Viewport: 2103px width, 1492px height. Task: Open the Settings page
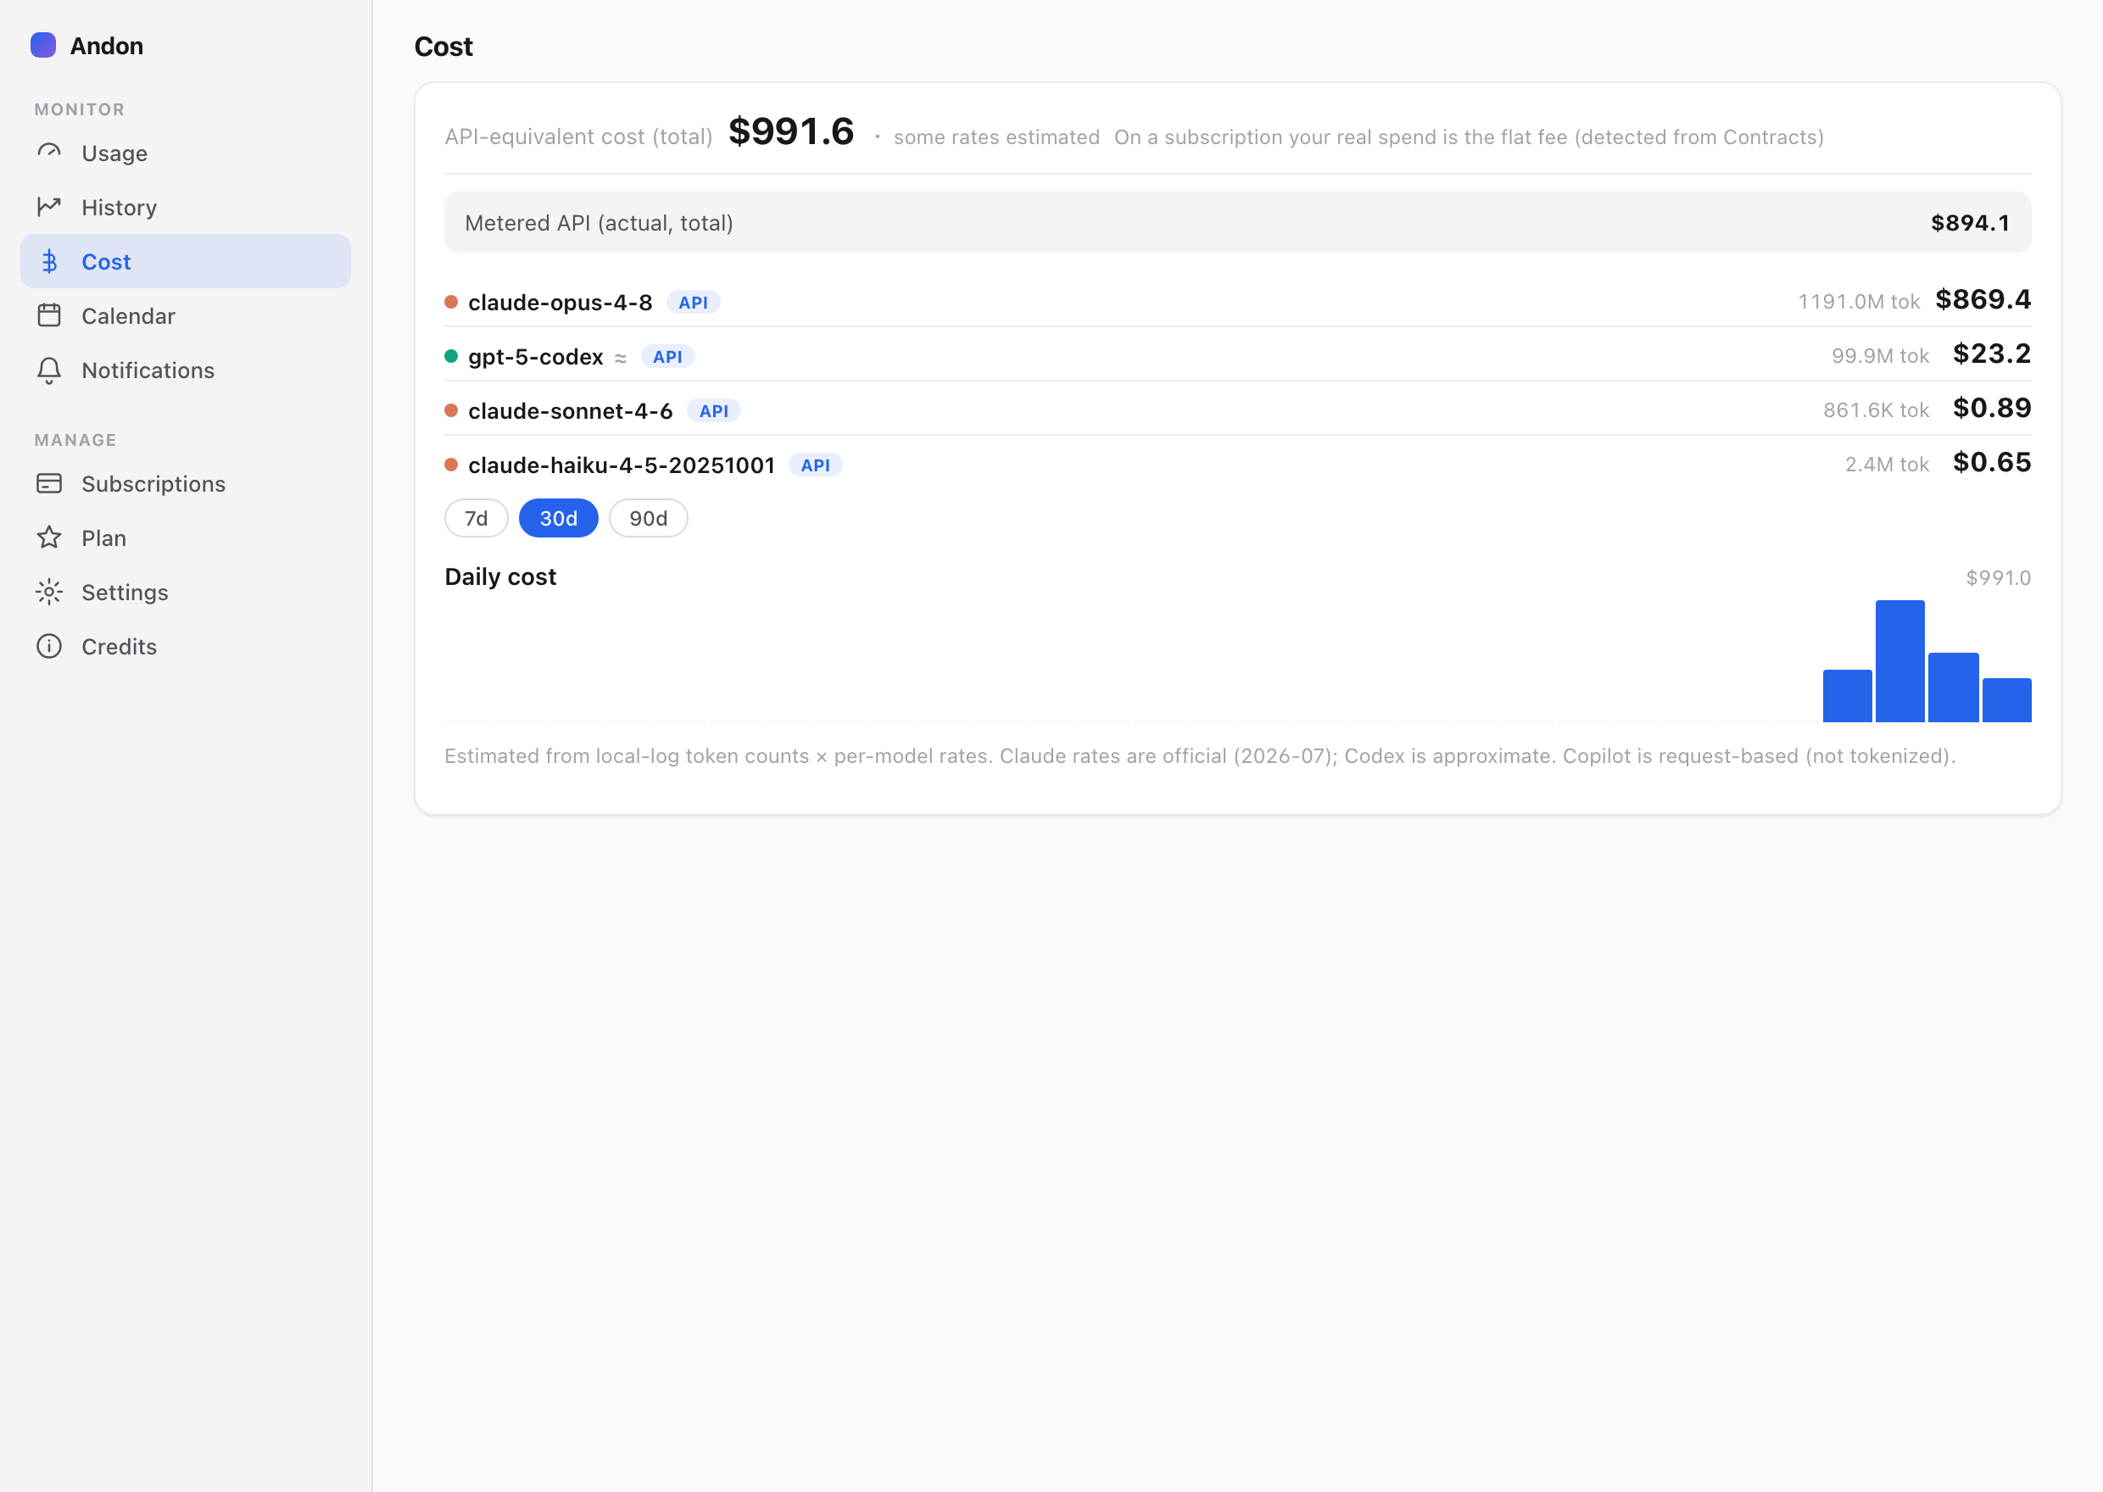coord(186,592)
